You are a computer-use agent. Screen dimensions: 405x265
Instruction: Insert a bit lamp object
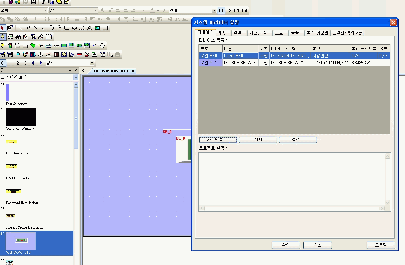tap(3, 46)
